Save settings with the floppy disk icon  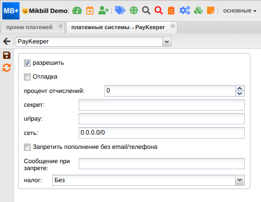pos(6,55)
